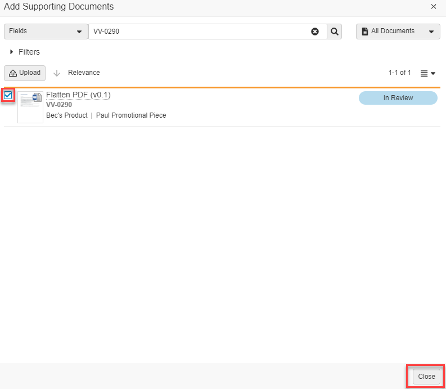This screenshot has height=389, width=446.
Task: Select the Relevance sort option
Action: (84, 73)
